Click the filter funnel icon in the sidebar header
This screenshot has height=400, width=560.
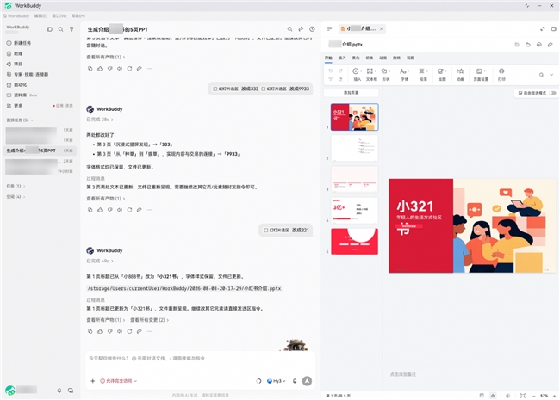[x=72, y=29]
